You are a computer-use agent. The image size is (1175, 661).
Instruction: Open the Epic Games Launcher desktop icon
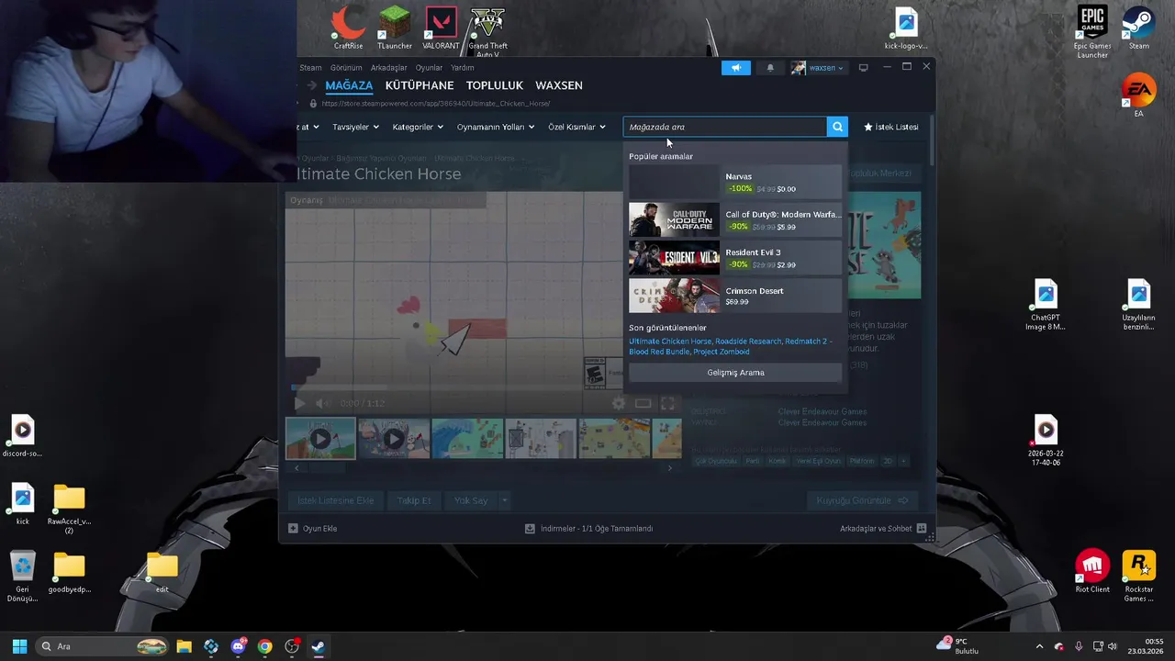(1092, 32)
